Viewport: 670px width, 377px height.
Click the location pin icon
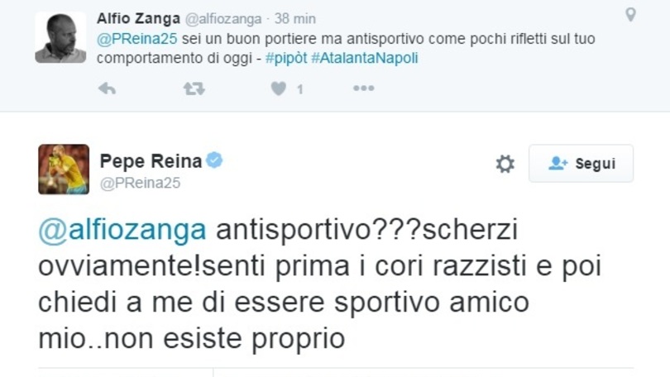pyautogui.click(x=630, y=15)
